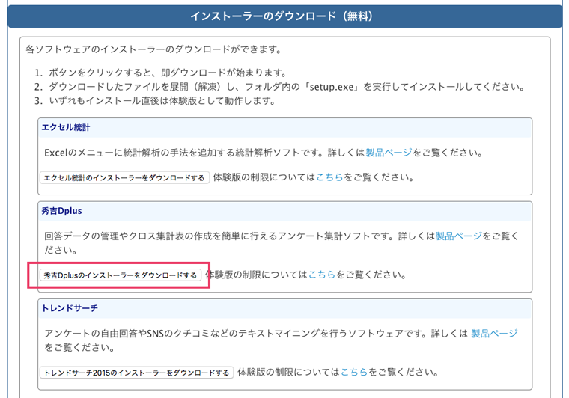
Task: Click the エクセル統計 section heading
Action: [66, 127]
